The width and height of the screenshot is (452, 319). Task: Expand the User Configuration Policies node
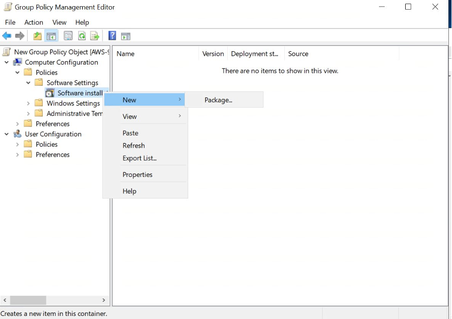point(16,144)
